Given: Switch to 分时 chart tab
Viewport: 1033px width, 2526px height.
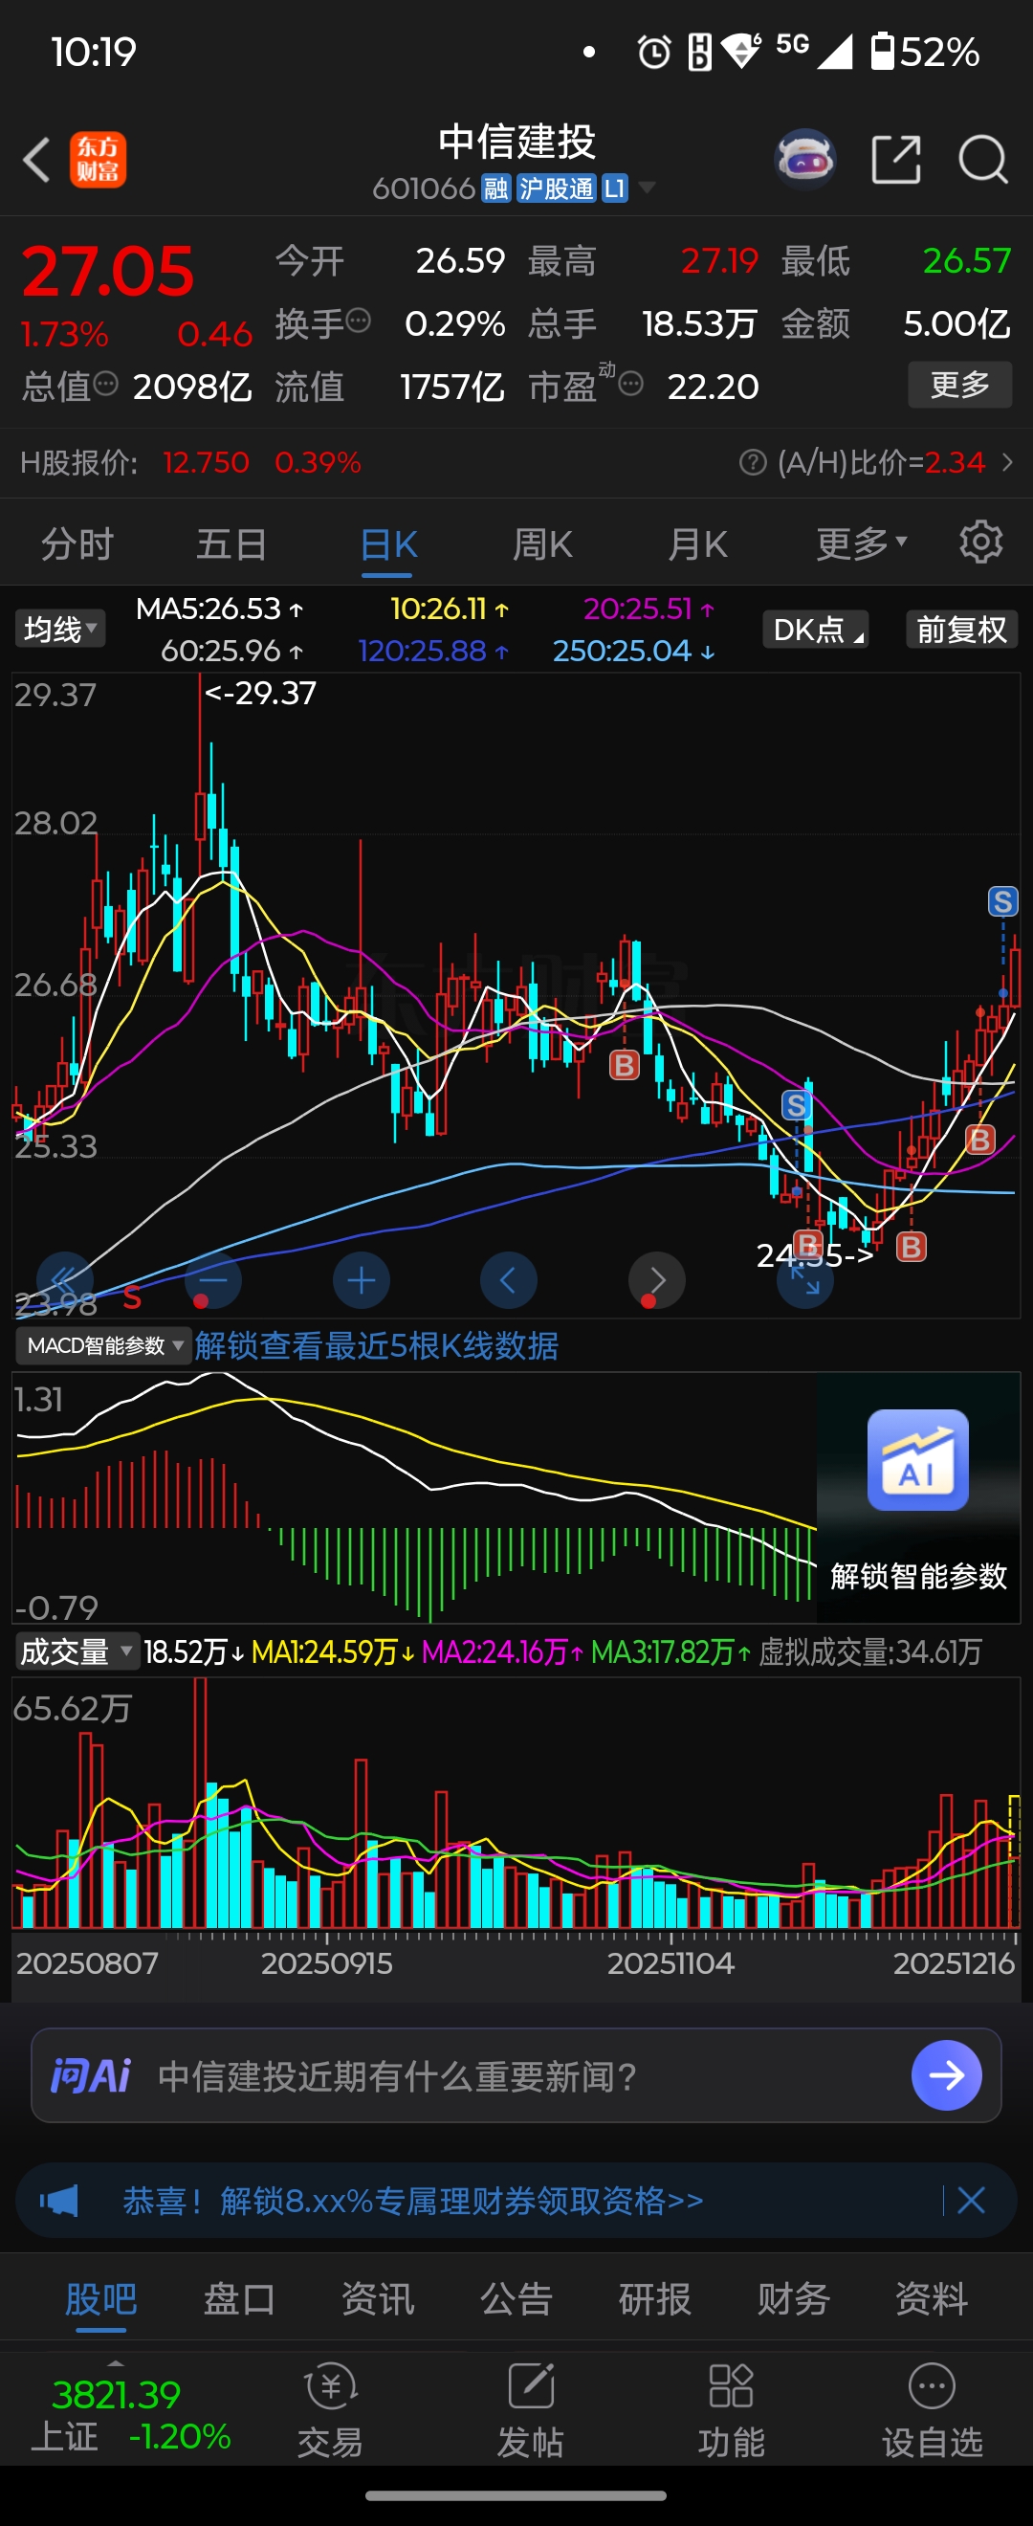Looking at the screenshot, I should click(77, 543).
